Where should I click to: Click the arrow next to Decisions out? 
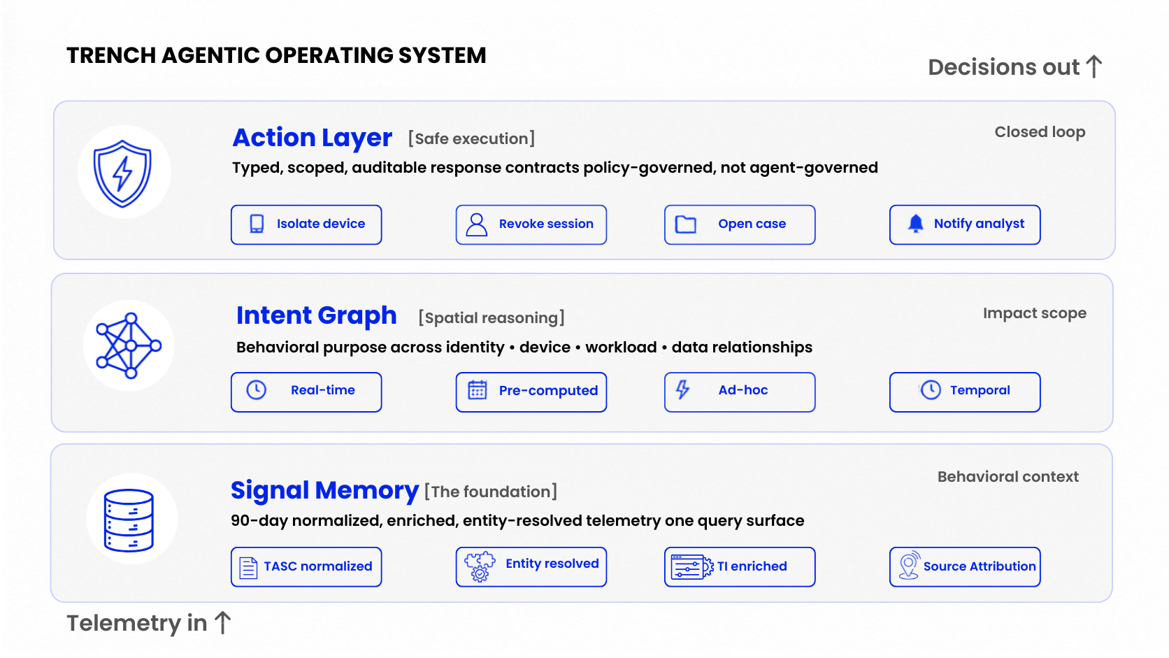pyautogui.click(x=1095, y=67)
